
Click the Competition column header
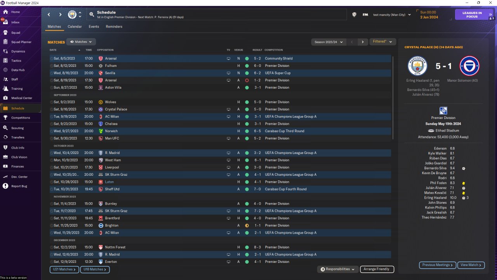[x=273, y=50]
